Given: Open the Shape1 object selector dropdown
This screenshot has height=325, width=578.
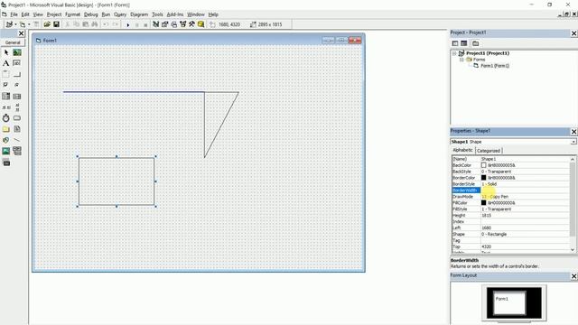Looking at the screenshot, I should (573, 142).
